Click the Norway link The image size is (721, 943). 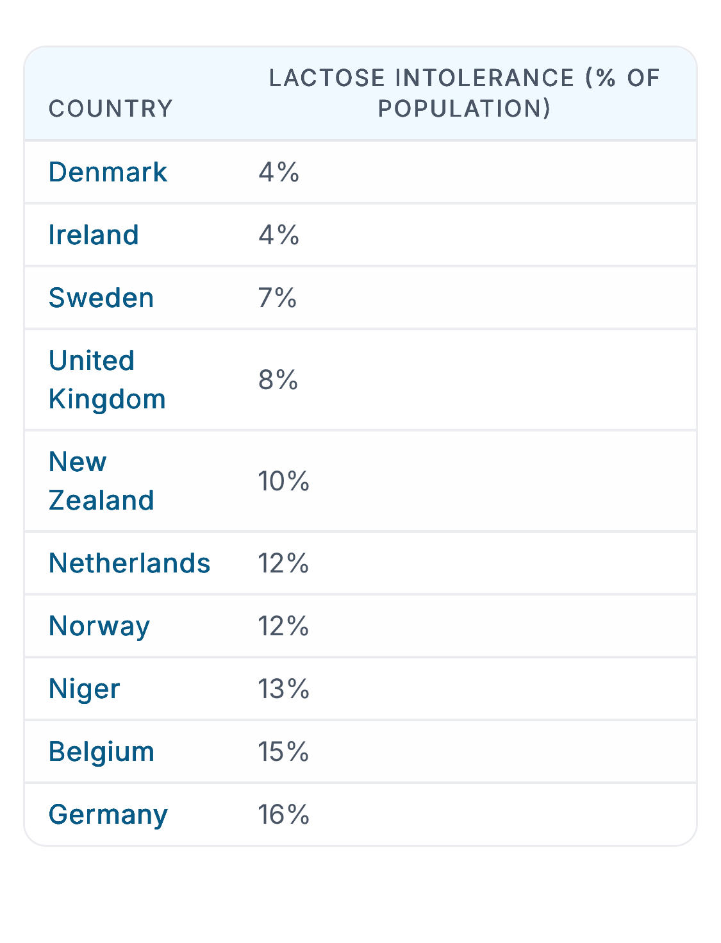click(x=99, y=626)
